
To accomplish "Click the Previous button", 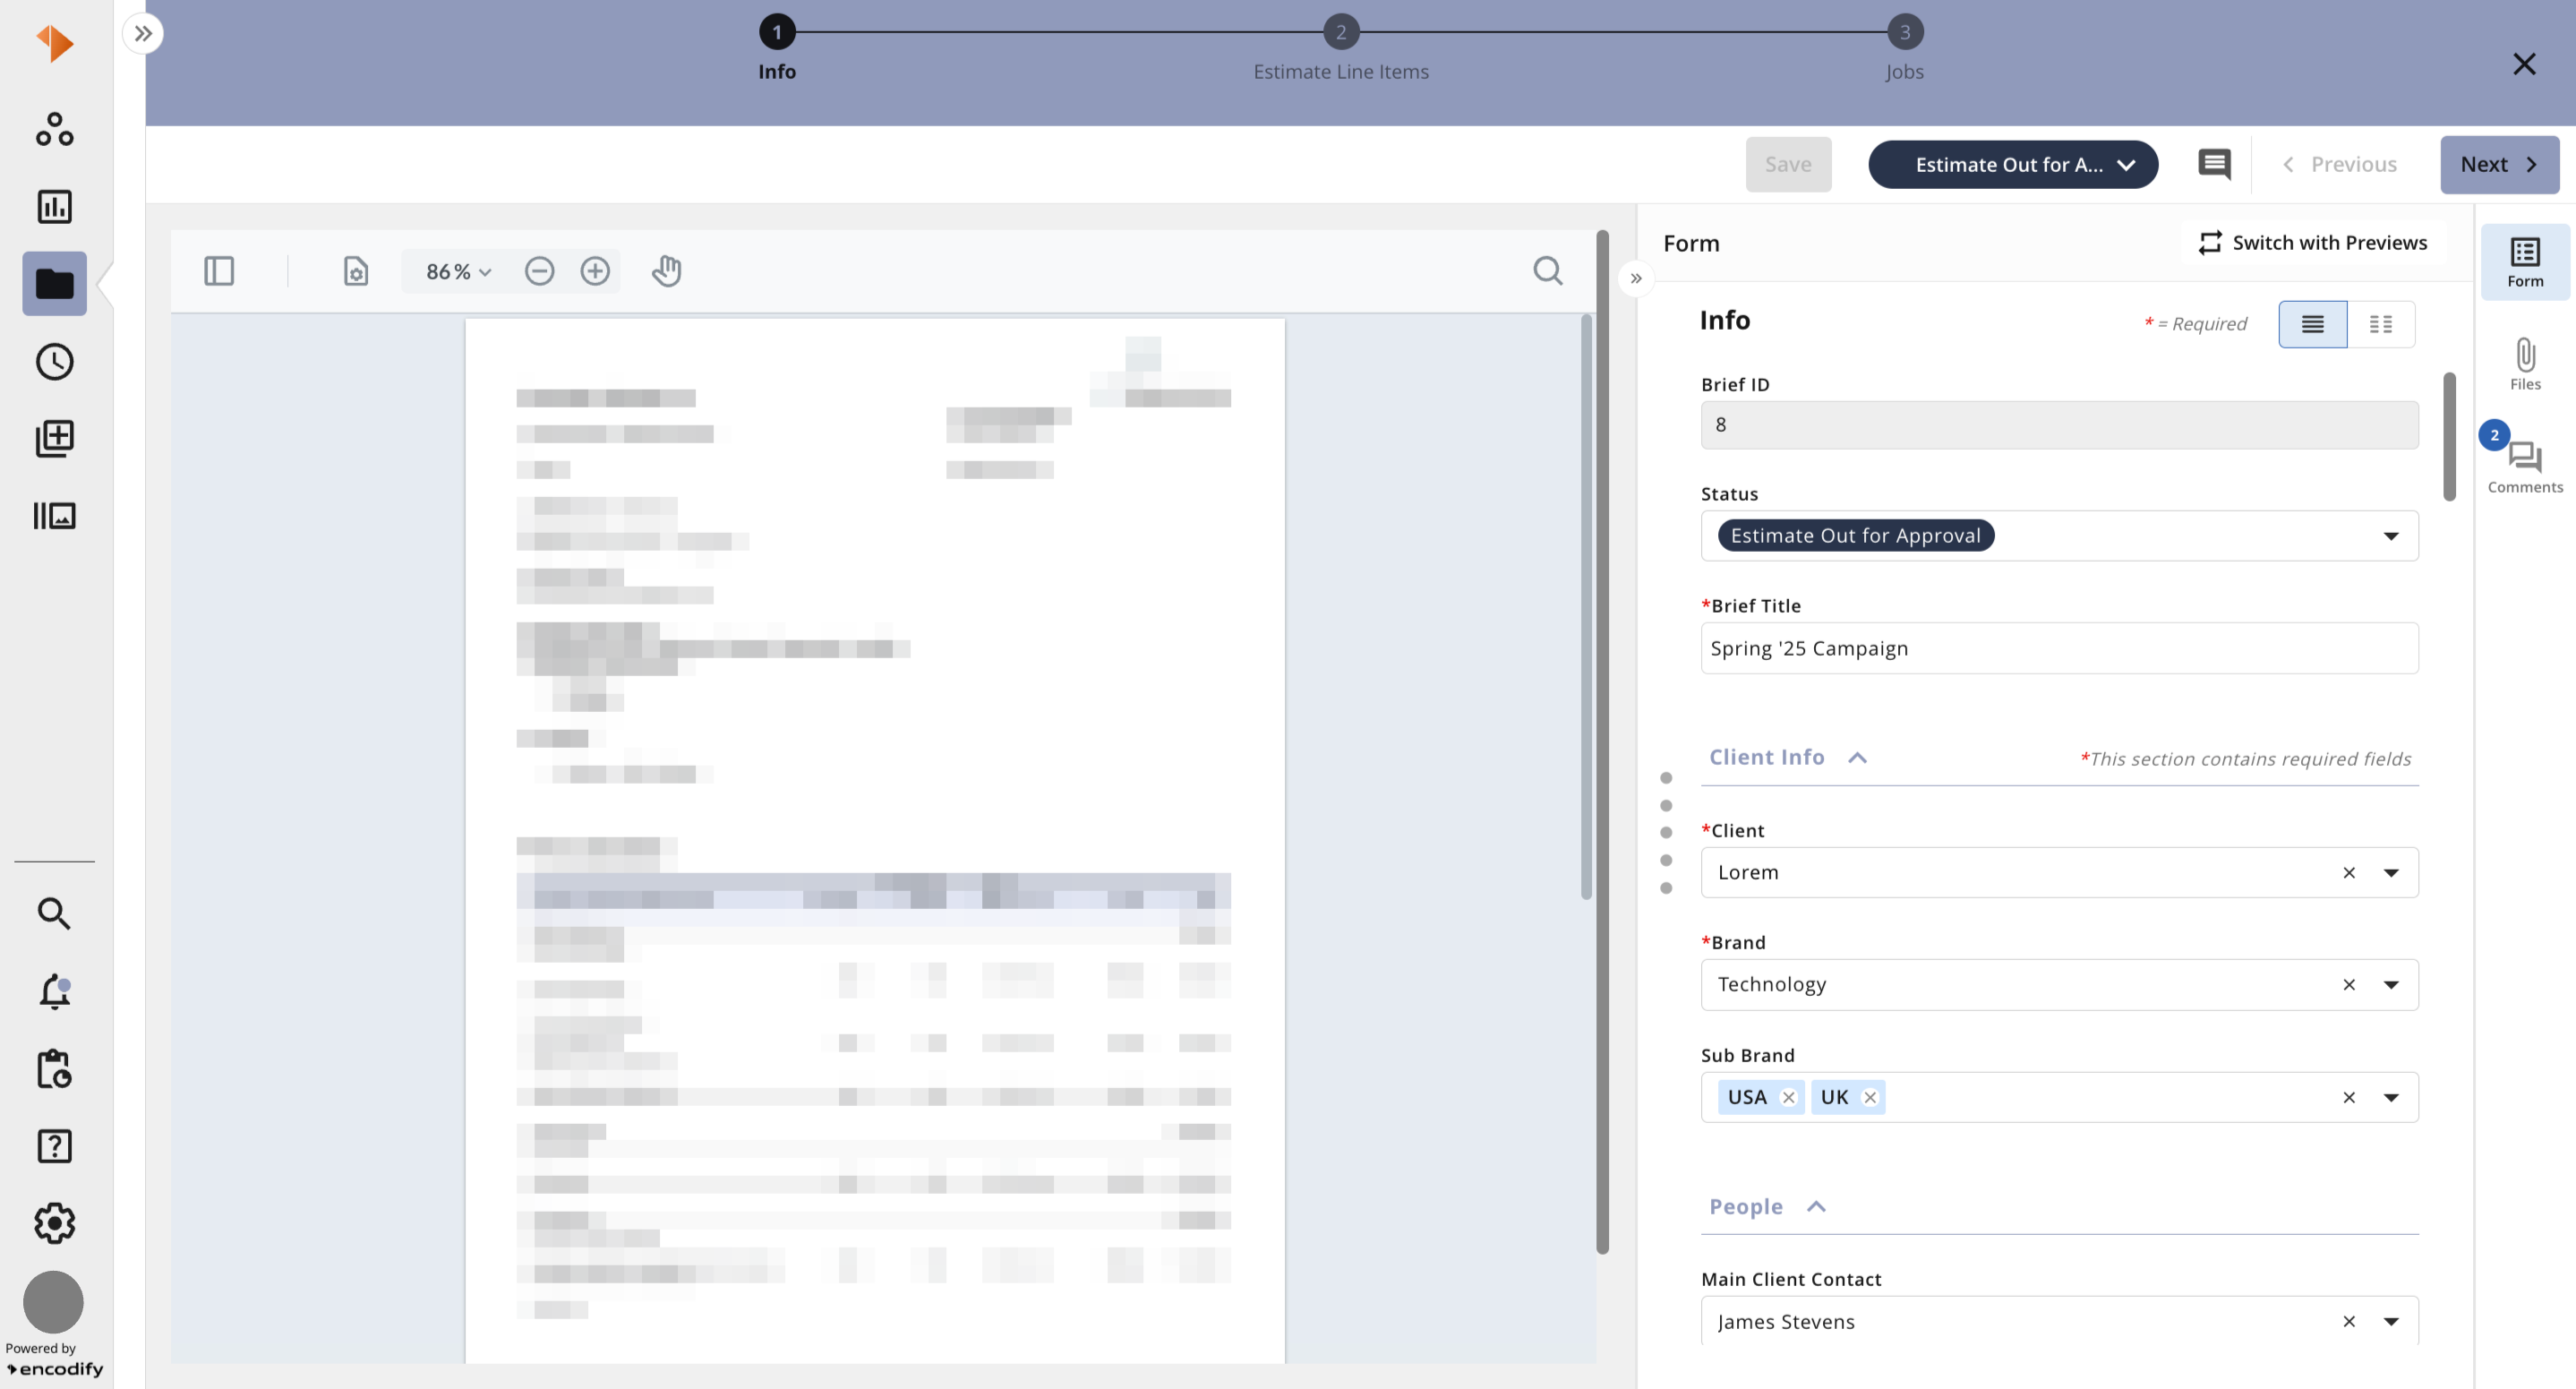I will [x=2340, y=164].
